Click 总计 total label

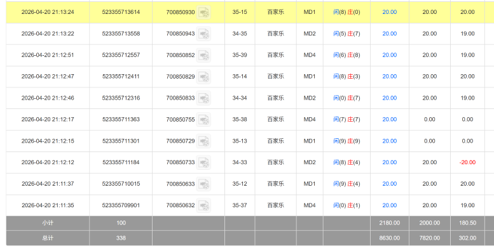(48, 238)
